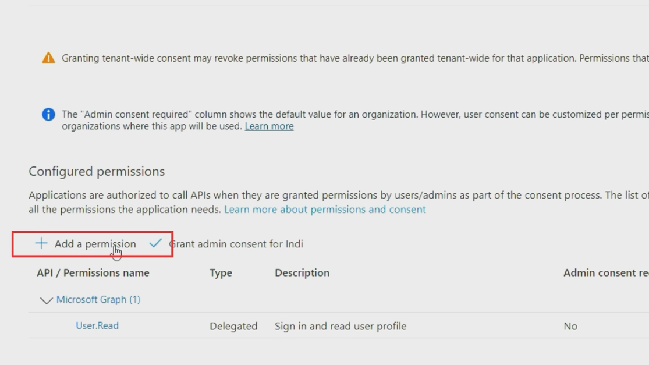Click the Add a permission label
This screenshot has height=365, width=649.
(x=95, y=244)
